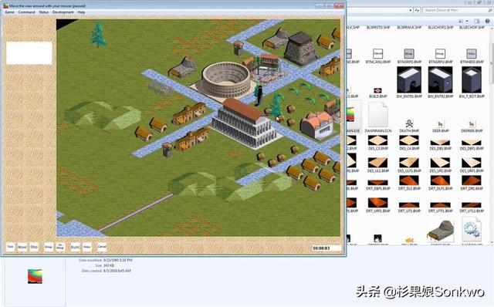This screenshot has width=494, height=307.
Task: Open Explorer help icon
Action: 487,21
